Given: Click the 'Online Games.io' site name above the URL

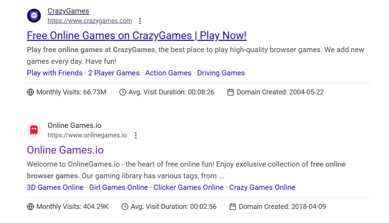Looking at the screenshot, I should click(x=75, y=125).
